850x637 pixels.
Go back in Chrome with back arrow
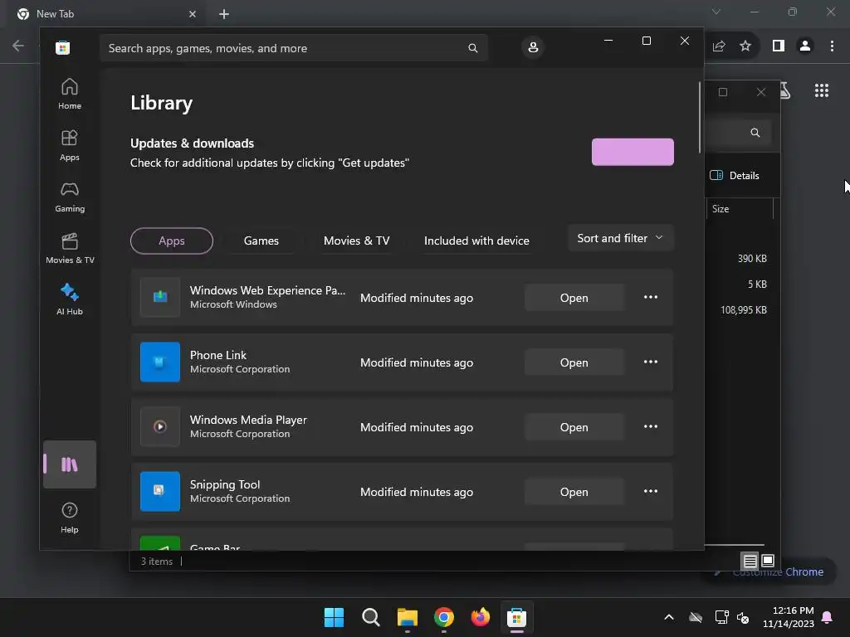tap(18, 46)
